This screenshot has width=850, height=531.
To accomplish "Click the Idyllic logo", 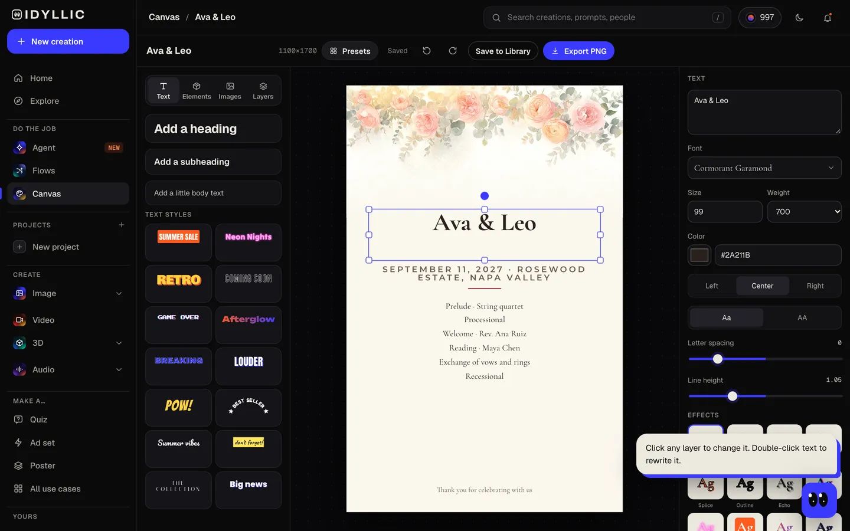I will pyautogui.click(x=48, y=15).
